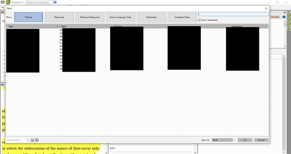Switch to Enhanced Resources list

pyautogui.click(x=90, y=17)
